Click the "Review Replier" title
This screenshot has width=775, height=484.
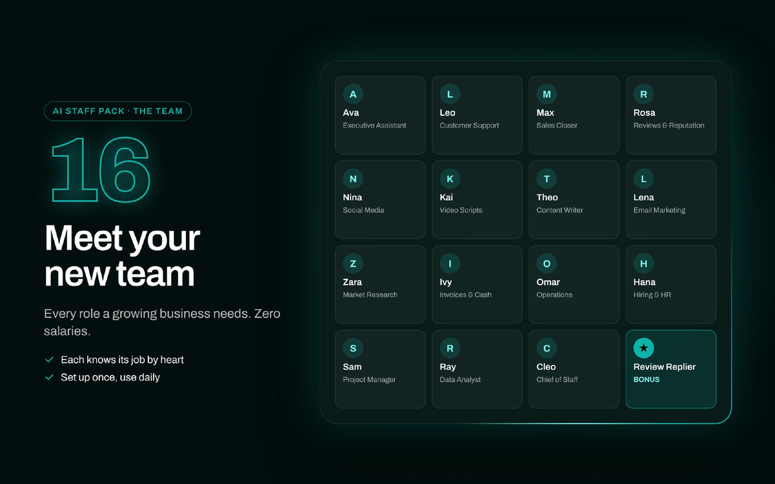(x=665, y=367)
